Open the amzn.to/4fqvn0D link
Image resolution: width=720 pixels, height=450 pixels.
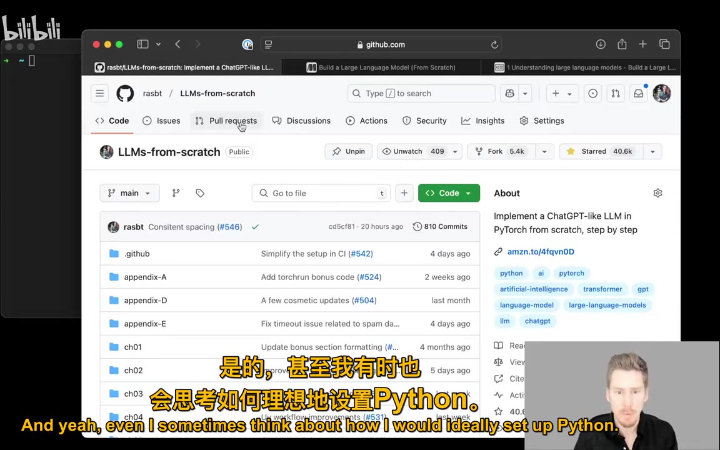click(541, 252)
